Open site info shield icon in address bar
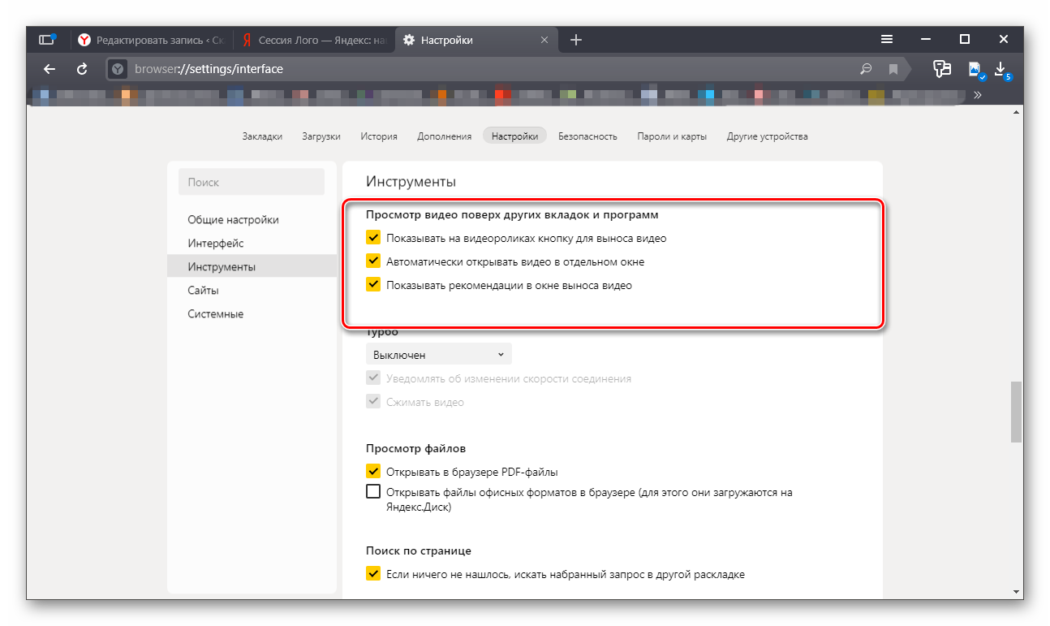Screen dimensions: 1050x626 pos(118,69)
